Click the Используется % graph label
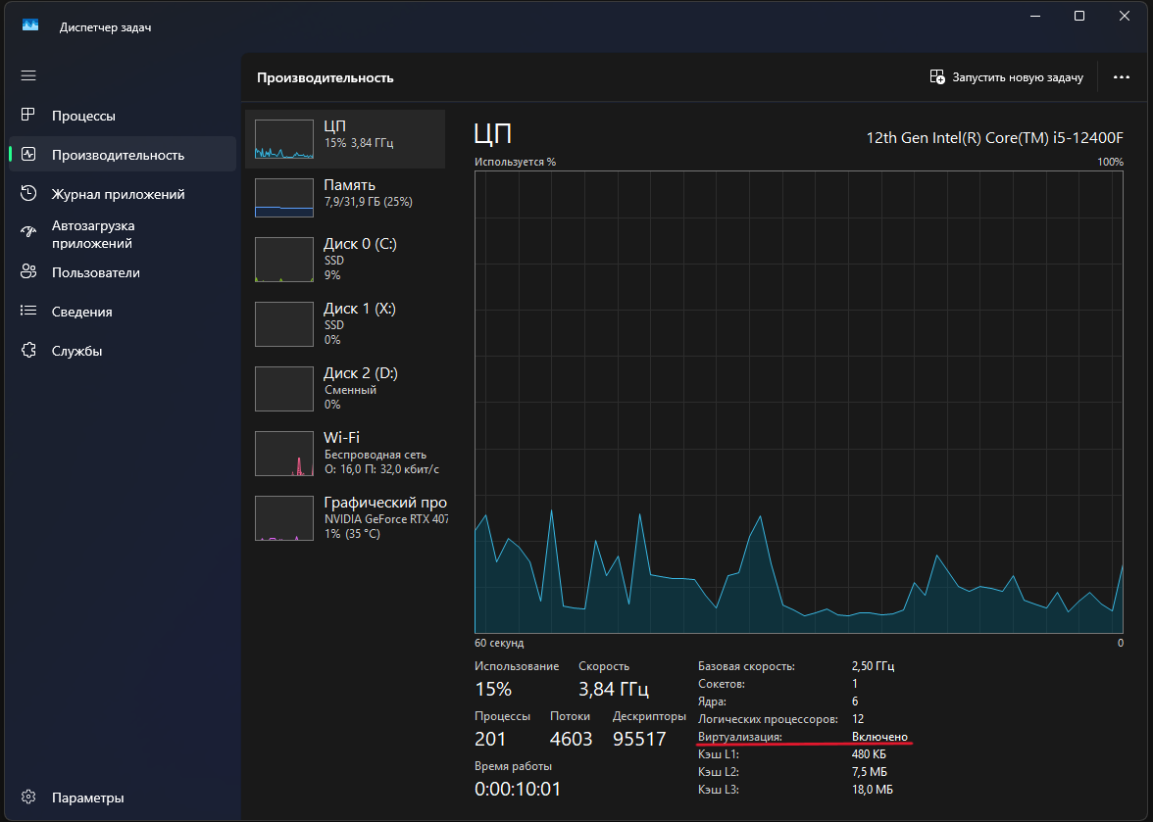Image resolution: width=1153 pixels, height=822 pixels. point(515,162)
